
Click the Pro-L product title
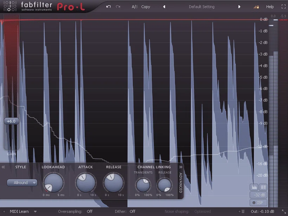click(x=71, y=7)
